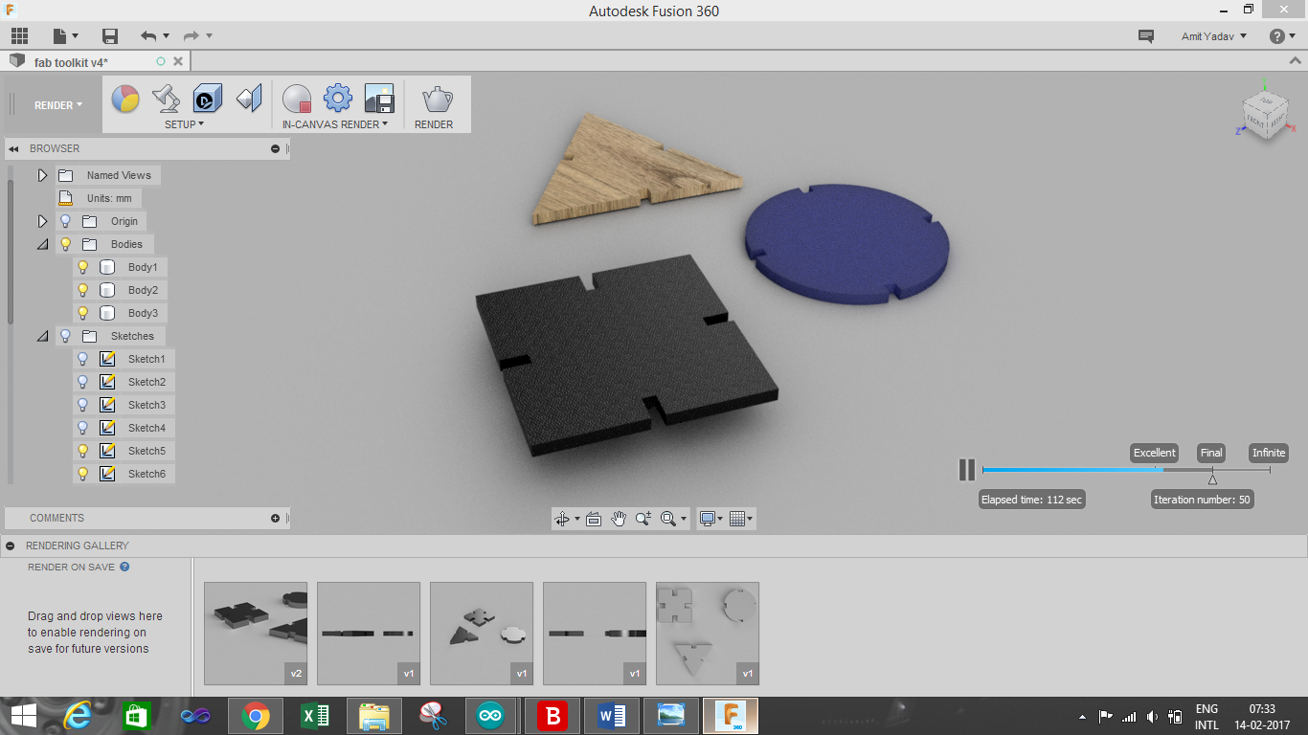
Task: Show Sketch1 using its light bulb
Action: pyautogui.click(x=82, y=359)
